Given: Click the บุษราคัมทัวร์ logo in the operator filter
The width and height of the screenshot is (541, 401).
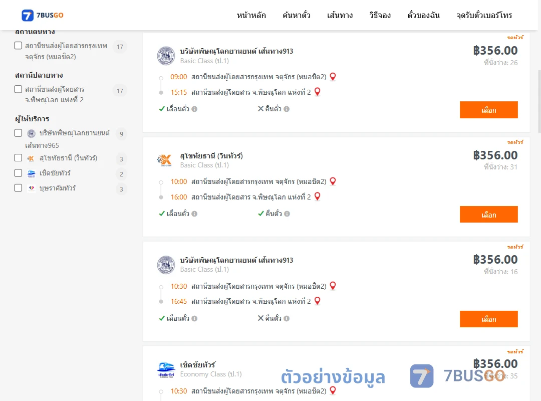Looking at the screenshot, I should 32,188.
